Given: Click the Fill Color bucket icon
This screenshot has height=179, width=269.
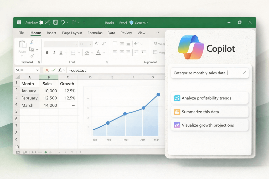Looking at the screenshot, I should pos(87,52).
